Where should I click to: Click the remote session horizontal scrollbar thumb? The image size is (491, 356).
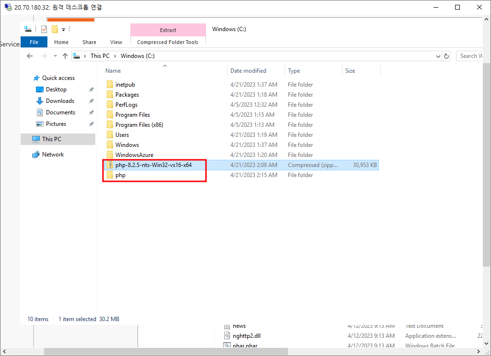point(166,351)
